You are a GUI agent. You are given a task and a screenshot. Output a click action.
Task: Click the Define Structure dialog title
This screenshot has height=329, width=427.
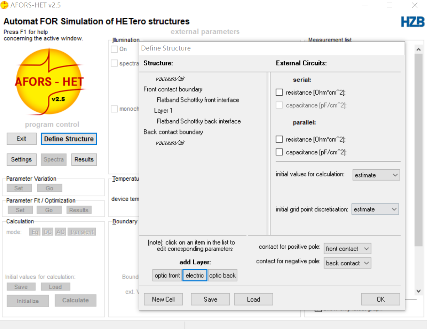pyautogui.click(x=166, y=48)
